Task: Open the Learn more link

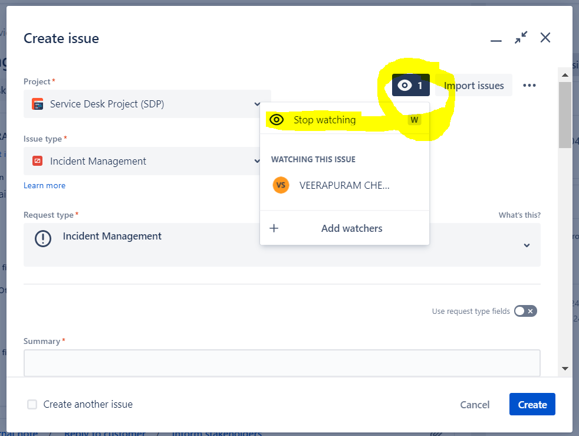Action: 44,185
